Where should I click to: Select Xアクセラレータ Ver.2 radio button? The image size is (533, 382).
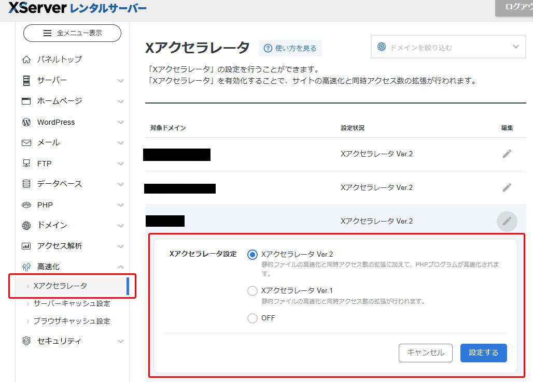[x=252, y=255]
